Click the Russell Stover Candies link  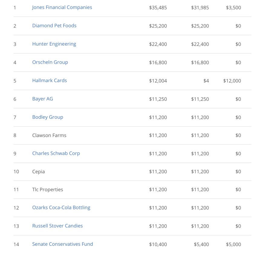[x=57, y=226]
